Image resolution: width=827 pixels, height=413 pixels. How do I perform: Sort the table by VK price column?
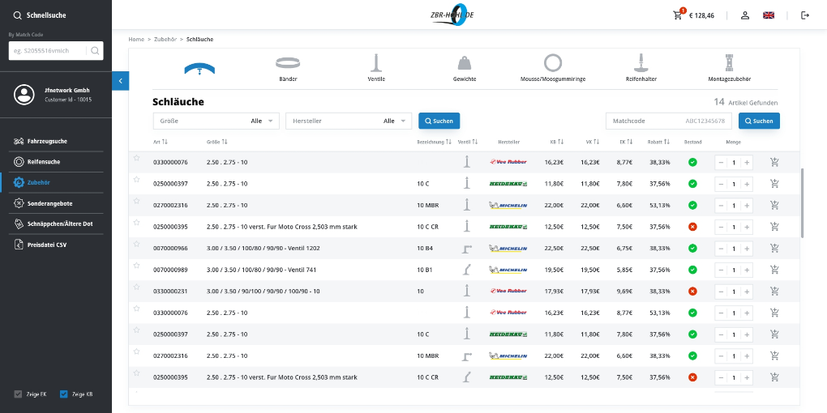[593, 142]
